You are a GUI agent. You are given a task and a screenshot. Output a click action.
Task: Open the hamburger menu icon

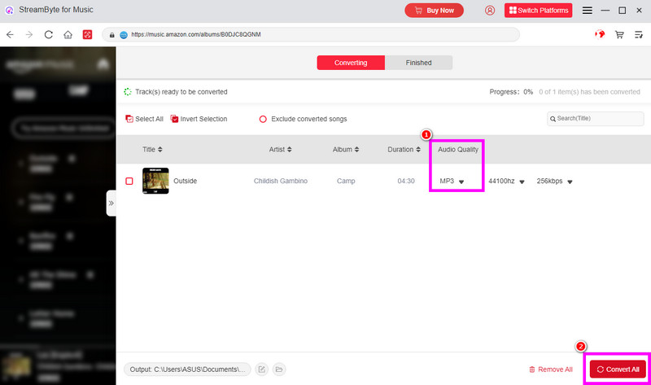pyautogui.click(x=587, y=11)
